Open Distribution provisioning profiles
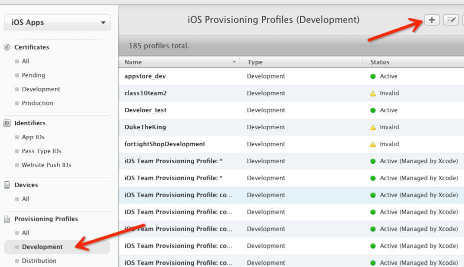The width and height of the screenshot is (464, 267). coord(39,261)
